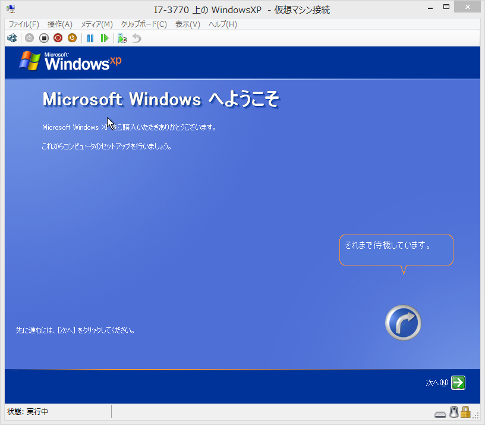
Task: Minimize the virtual machine connection window
Action: pos(430,8)
